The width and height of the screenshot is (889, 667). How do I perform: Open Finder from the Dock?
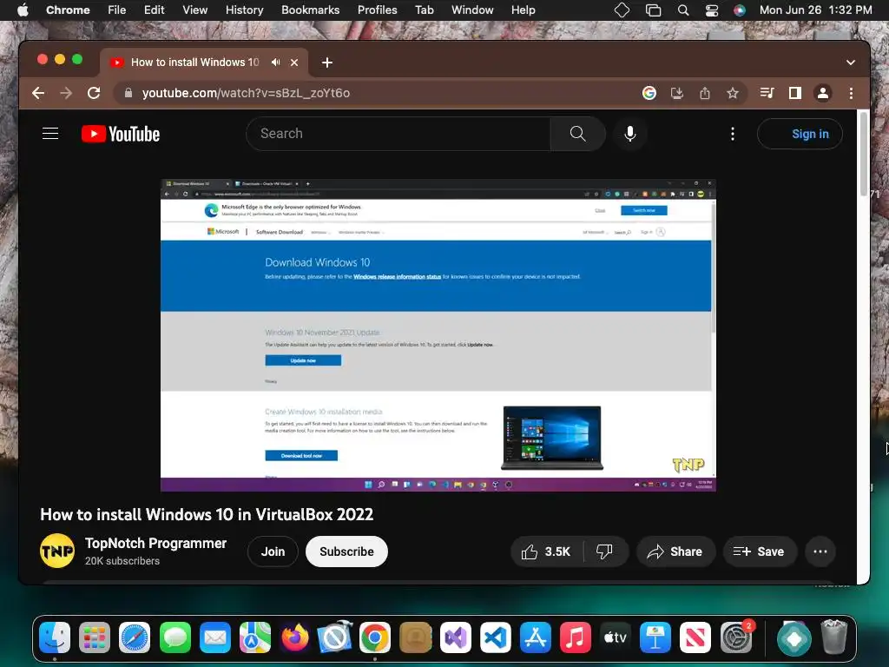[55, 637]
